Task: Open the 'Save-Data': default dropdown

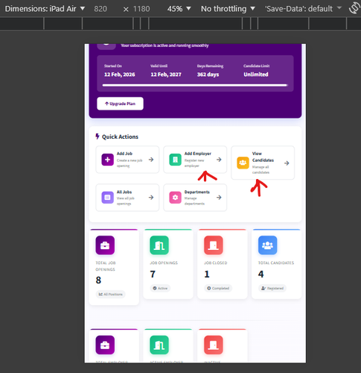Action: [303, 9]
